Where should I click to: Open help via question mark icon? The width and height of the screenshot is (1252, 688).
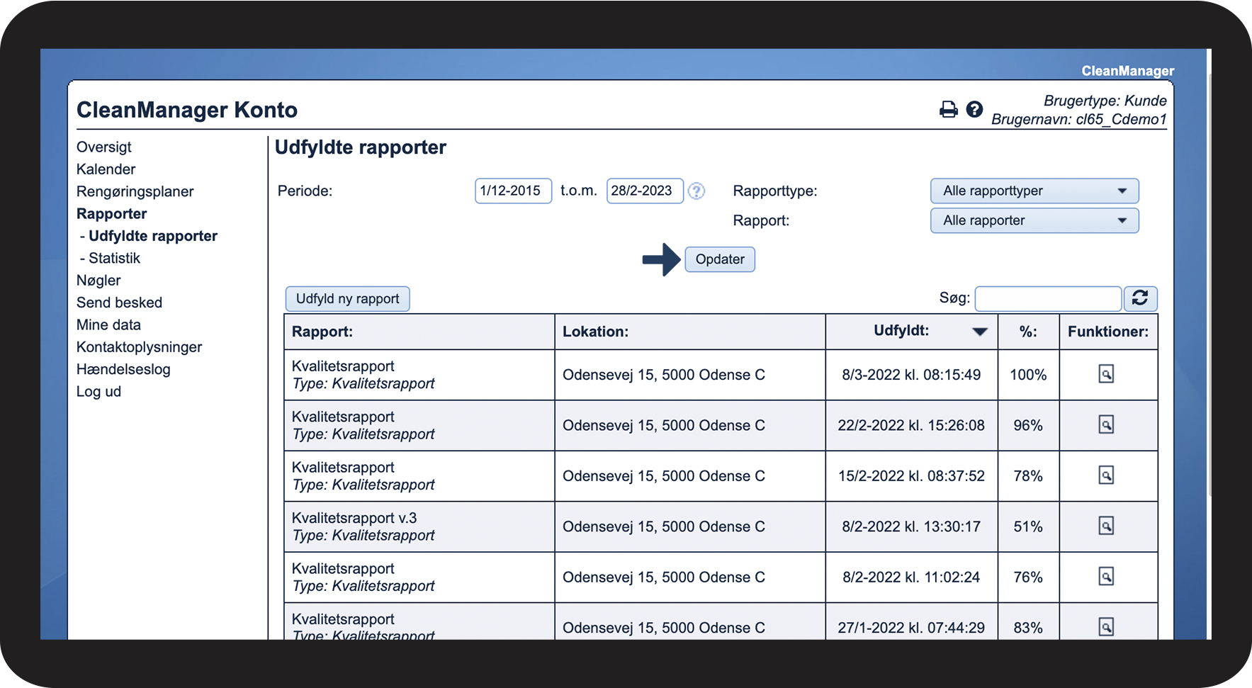click(x=974, y=109)
